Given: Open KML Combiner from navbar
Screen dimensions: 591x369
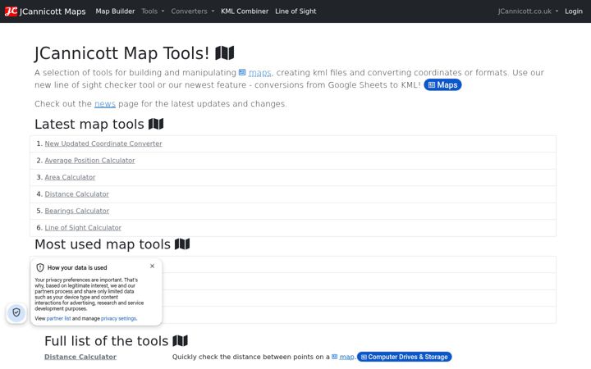Looking at the screenshot, I should [x=245, y=11].
